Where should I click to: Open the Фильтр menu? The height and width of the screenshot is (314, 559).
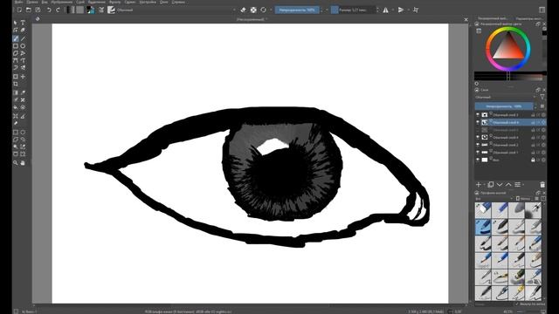click(114, 2)
